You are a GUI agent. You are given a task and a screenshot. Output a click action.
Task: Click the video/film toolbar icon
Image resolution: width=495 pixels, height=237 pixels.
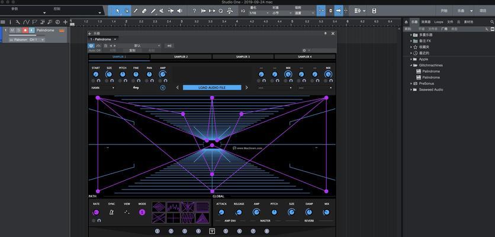coord(374,11)
